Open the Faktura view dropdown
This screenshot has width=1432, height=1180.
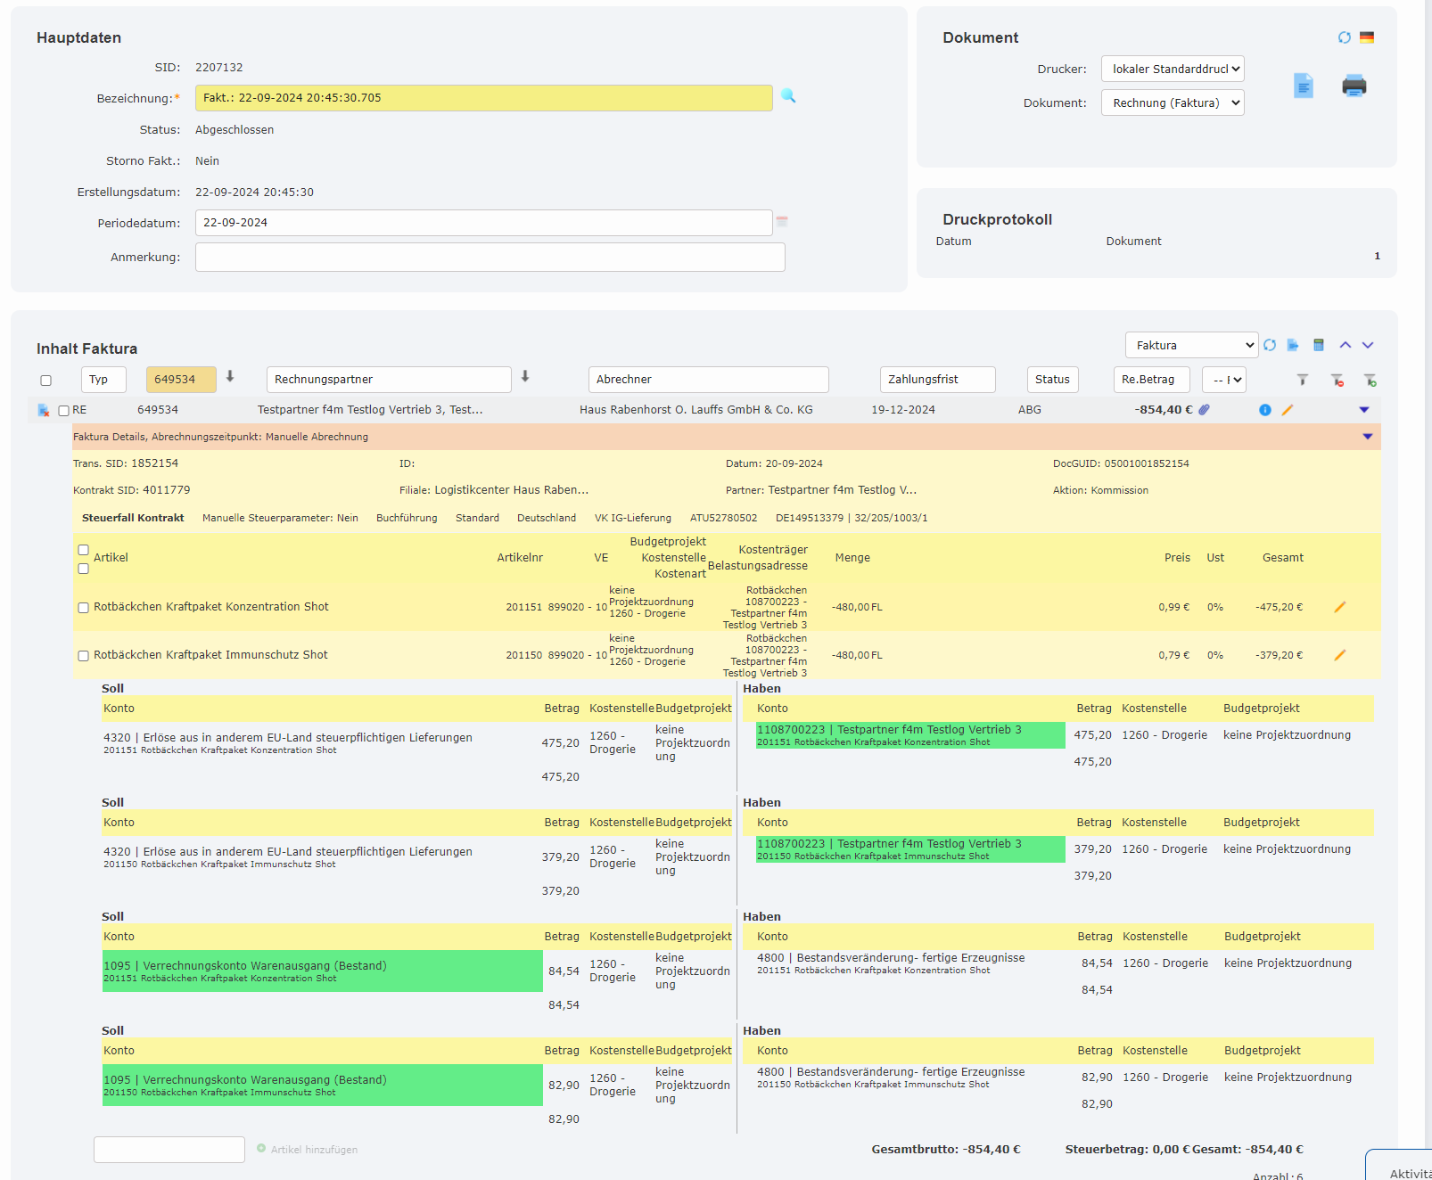tap(1191, 345)
